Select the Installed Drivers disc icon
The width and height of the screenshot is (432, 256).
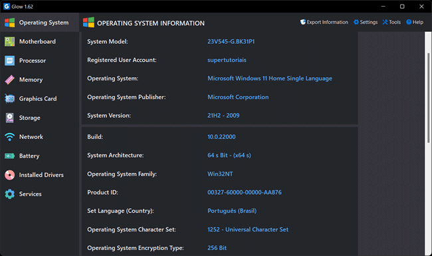click(x=10, y=175)
